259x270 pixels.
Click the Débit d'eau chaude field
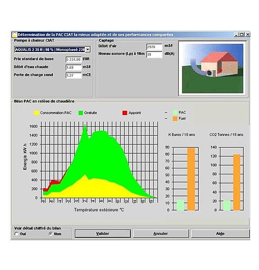coord(74,67)
